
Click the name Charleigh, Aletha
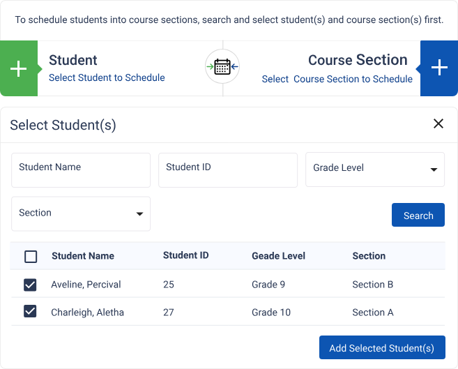(87, 312)
